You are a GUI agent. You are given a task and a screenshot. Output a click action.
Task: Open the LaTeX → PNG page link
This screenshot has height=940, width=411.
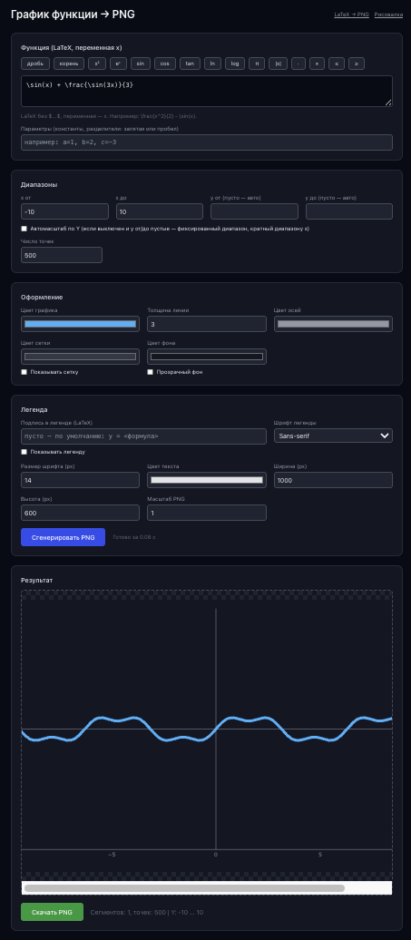(352, 15)
